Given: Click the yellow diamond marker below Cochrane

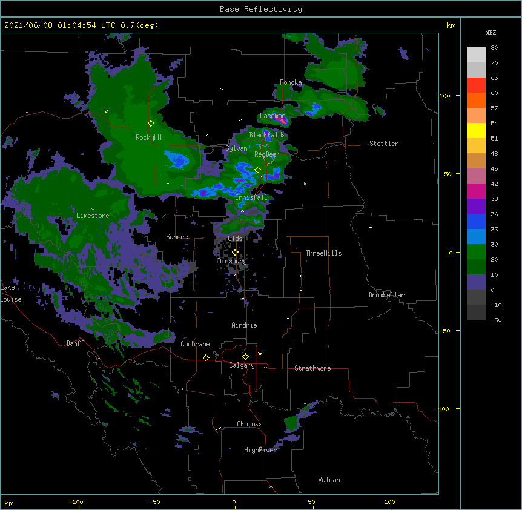Looking at the screenshot, I should click(206, 357).
